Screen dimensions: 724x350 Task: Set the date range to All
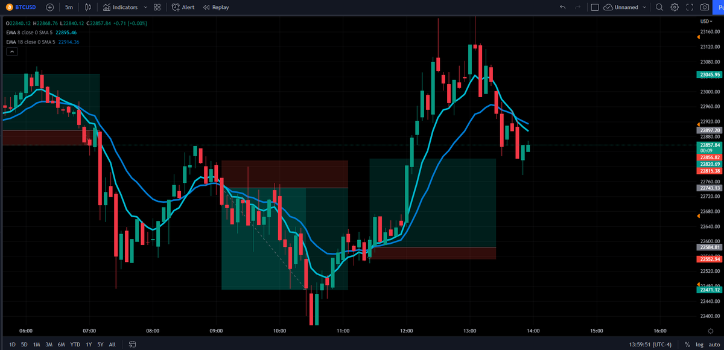tap(112, 345)
